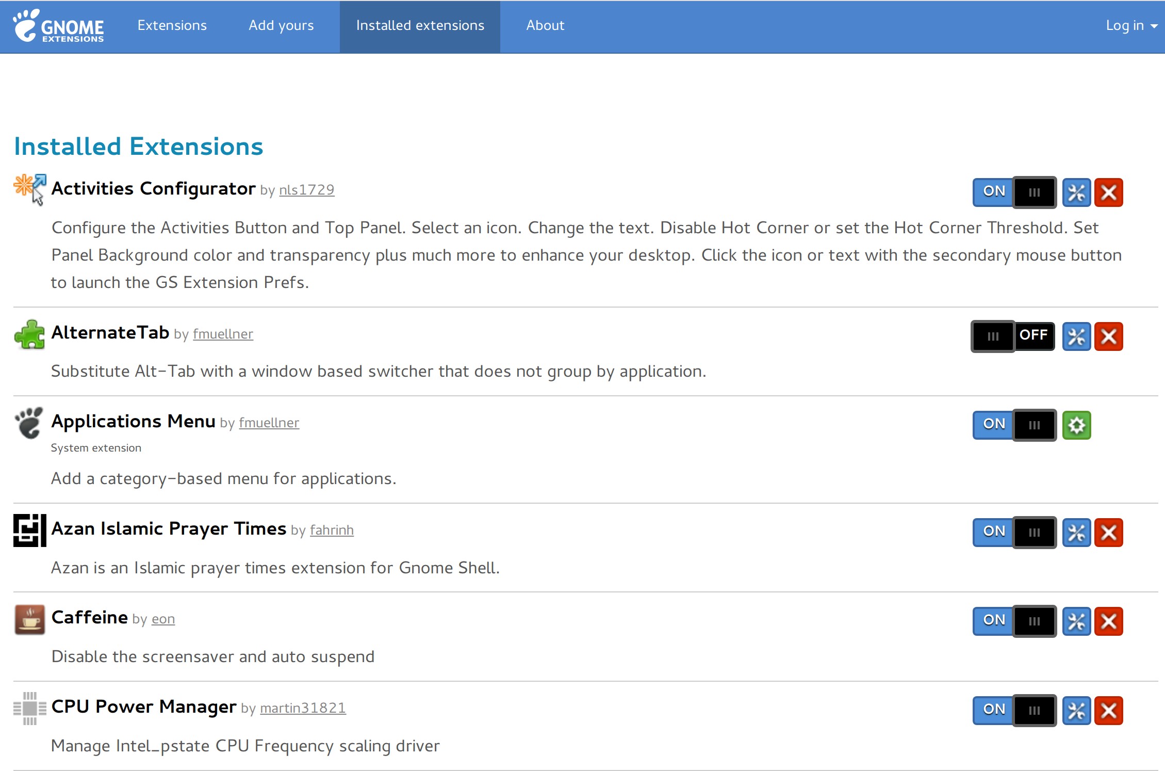Uninstall Azan Islamic Prayer Times extension
Viewport: 1165px width, 771px height.
(1108, 533)
